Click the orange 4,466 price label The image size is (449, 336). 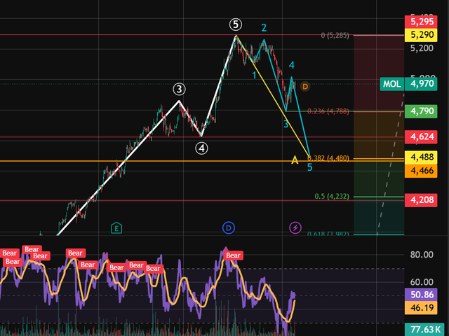coord(421,171)
